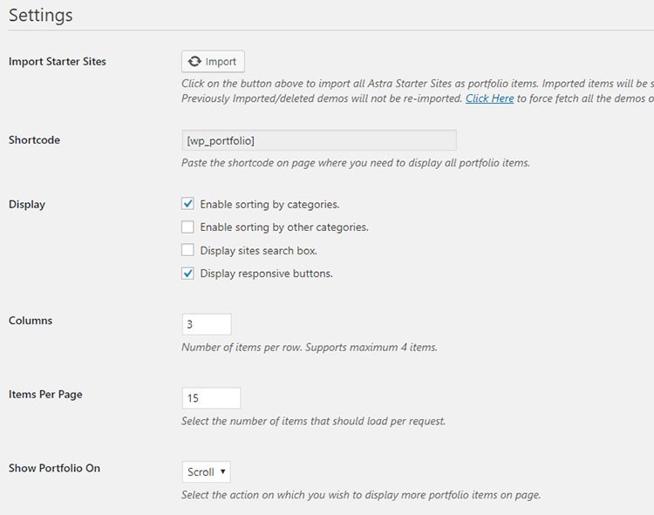Screen dimensions: 654x515
Task: Click the 'Import Starter Sites' row label
Action: [58, 62]
